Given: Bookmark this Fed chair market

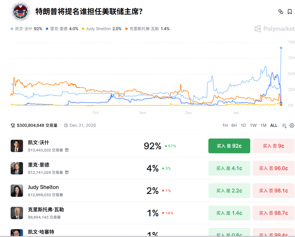Looking at the screenshot, I should [290, 11].
